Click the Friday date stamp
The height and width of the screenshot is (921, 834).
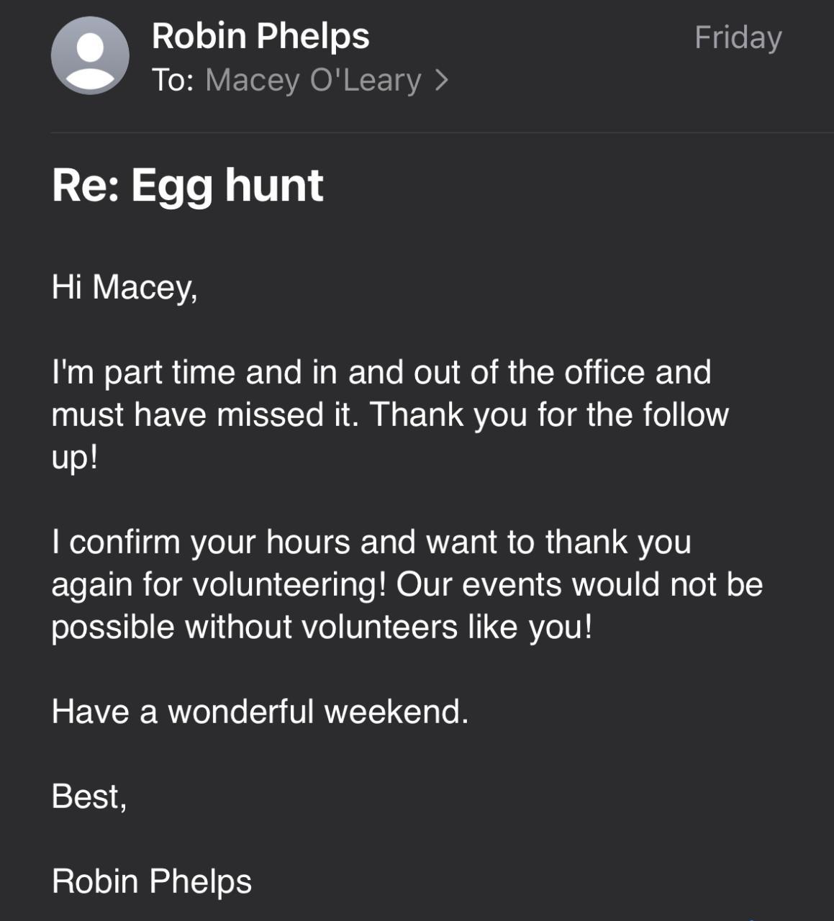tap(738, 37)
